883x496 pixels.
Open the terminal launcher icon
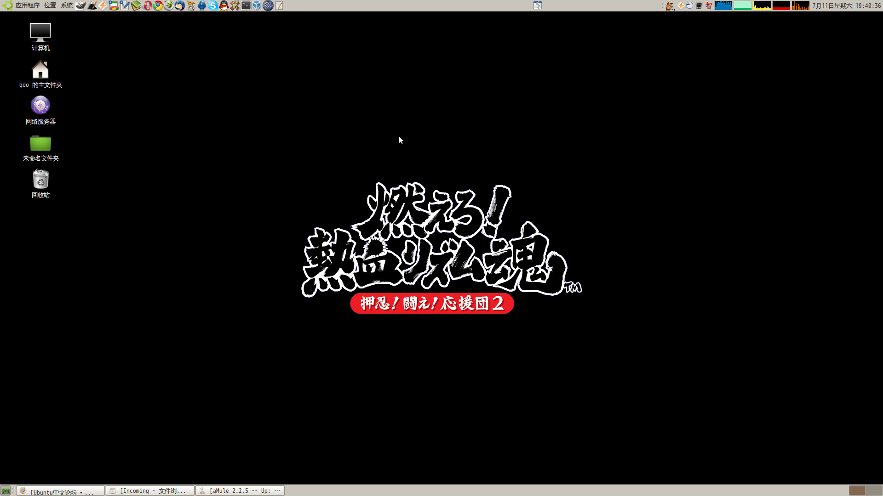click(246, 6)
